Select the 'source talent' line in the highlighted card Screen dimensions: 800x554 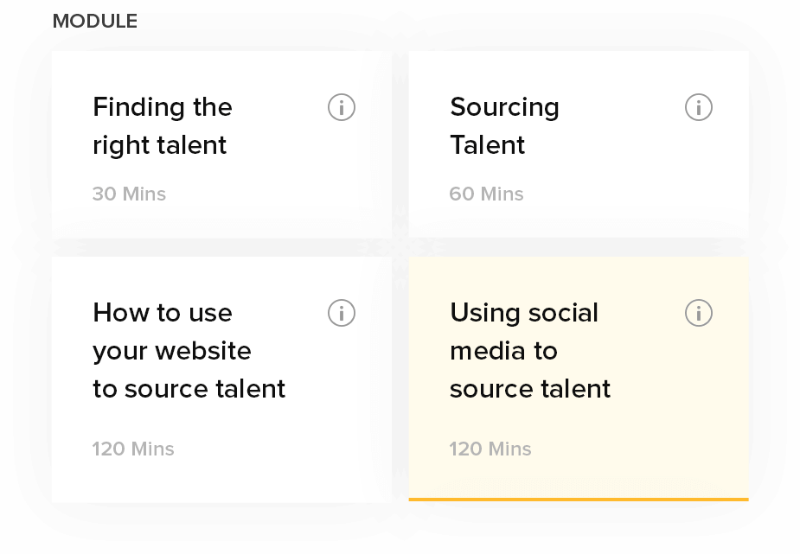[530, 389]
